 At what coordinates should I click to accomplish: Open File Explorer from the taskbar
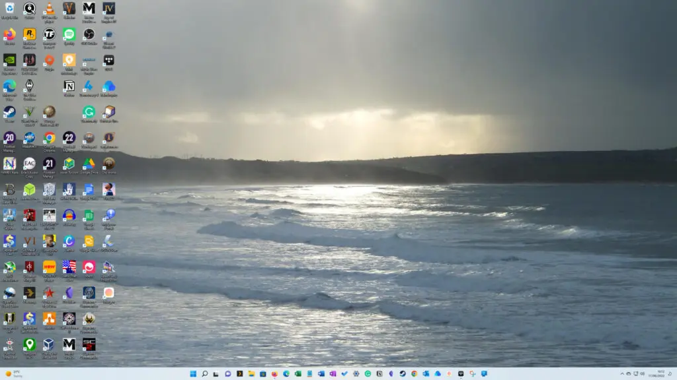point(251,373)
